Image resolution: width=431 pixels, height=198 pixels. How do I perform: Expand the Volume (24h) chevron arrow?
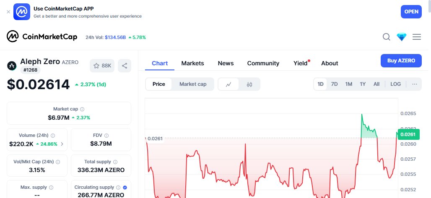[x=62, y=144]
